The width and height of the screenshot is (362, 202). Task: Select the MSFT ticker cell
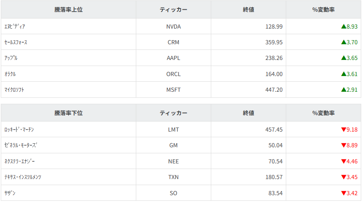(173, 90)
